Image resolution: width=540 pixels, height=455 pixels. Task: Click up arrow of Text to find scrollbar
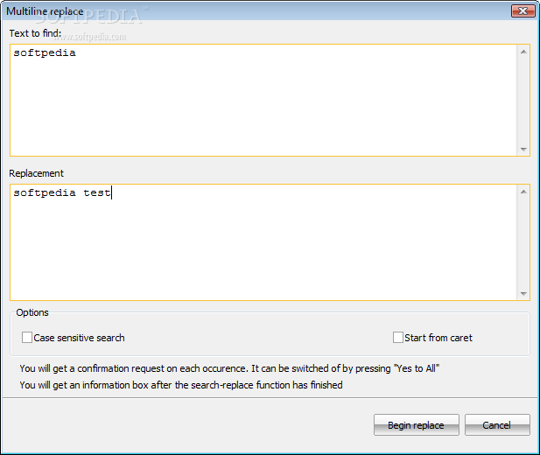[523, 52]
